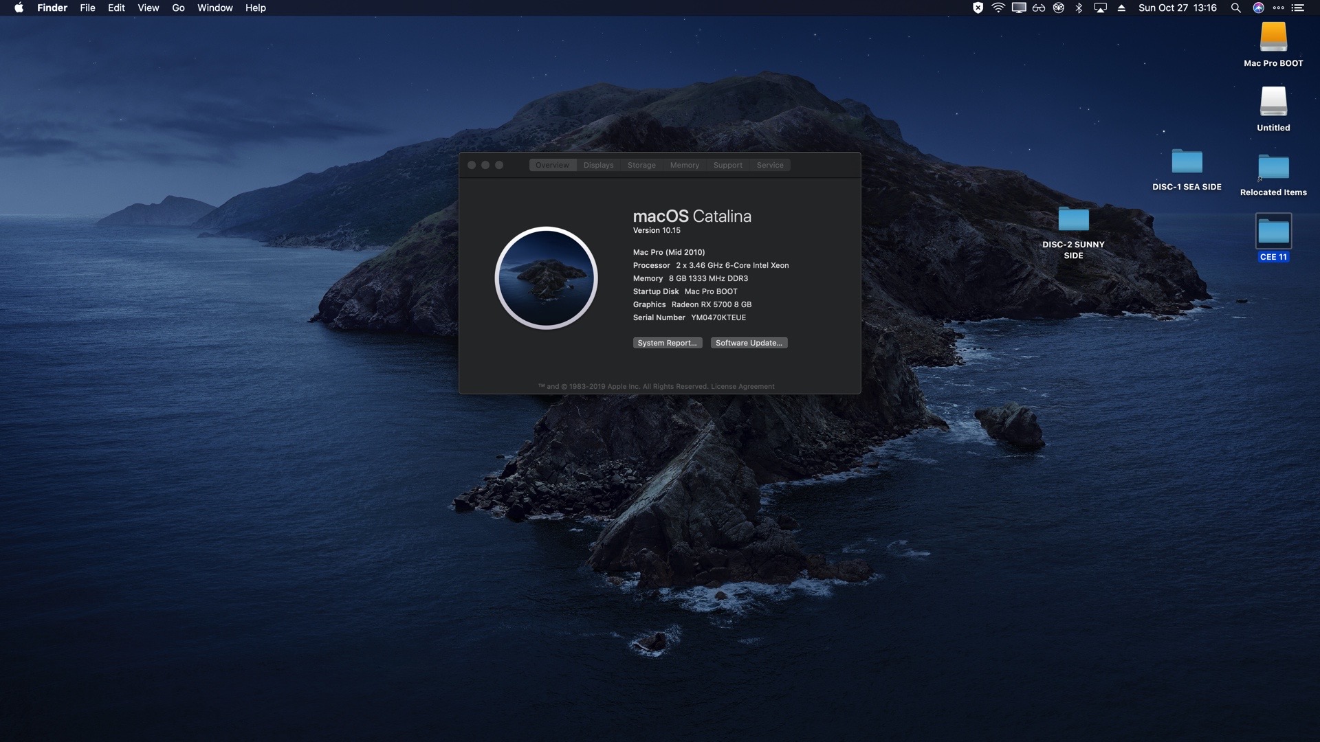Open the Go menu
This screenshot has height=742, width=1320.
[x=178, y=8]
